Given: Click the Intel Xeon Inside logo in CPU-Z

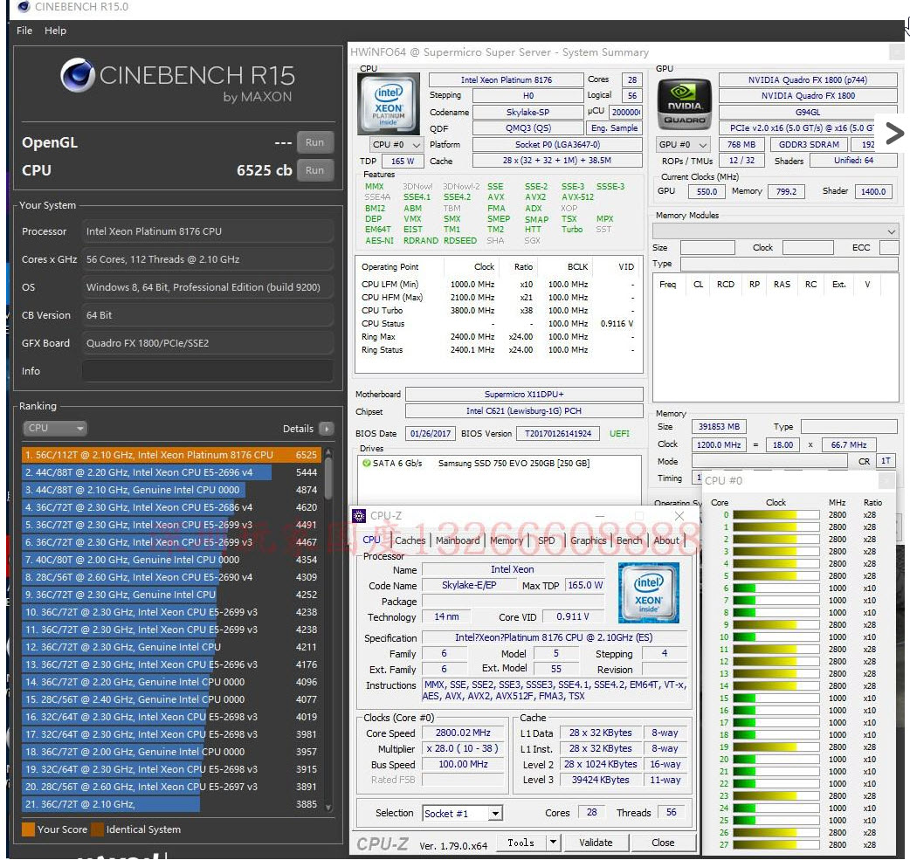Looking at the screenshot, I should (x=648, y=593).
